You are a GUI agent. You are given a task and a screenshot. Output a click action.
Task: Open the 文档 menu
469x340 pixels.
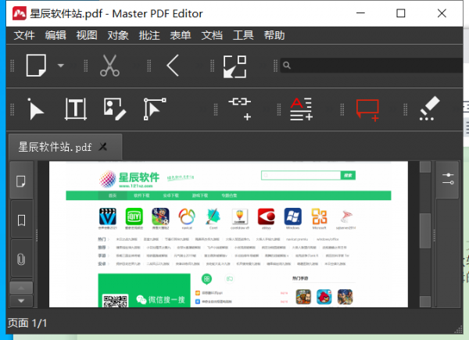coord(212,35)
